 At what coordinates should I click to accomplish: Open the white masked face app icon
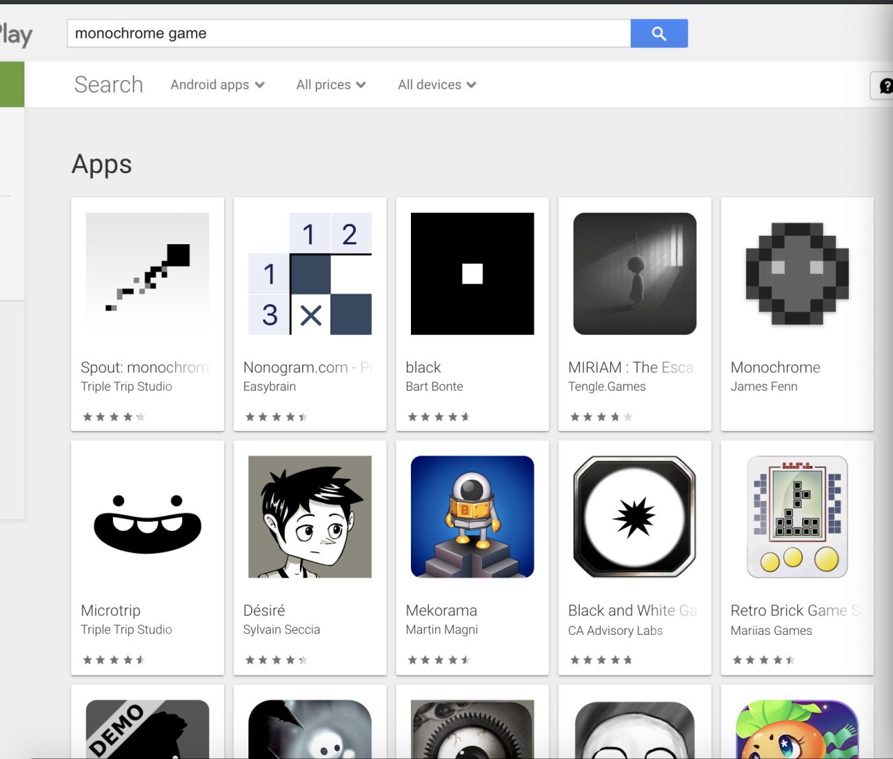coord(635,729)
